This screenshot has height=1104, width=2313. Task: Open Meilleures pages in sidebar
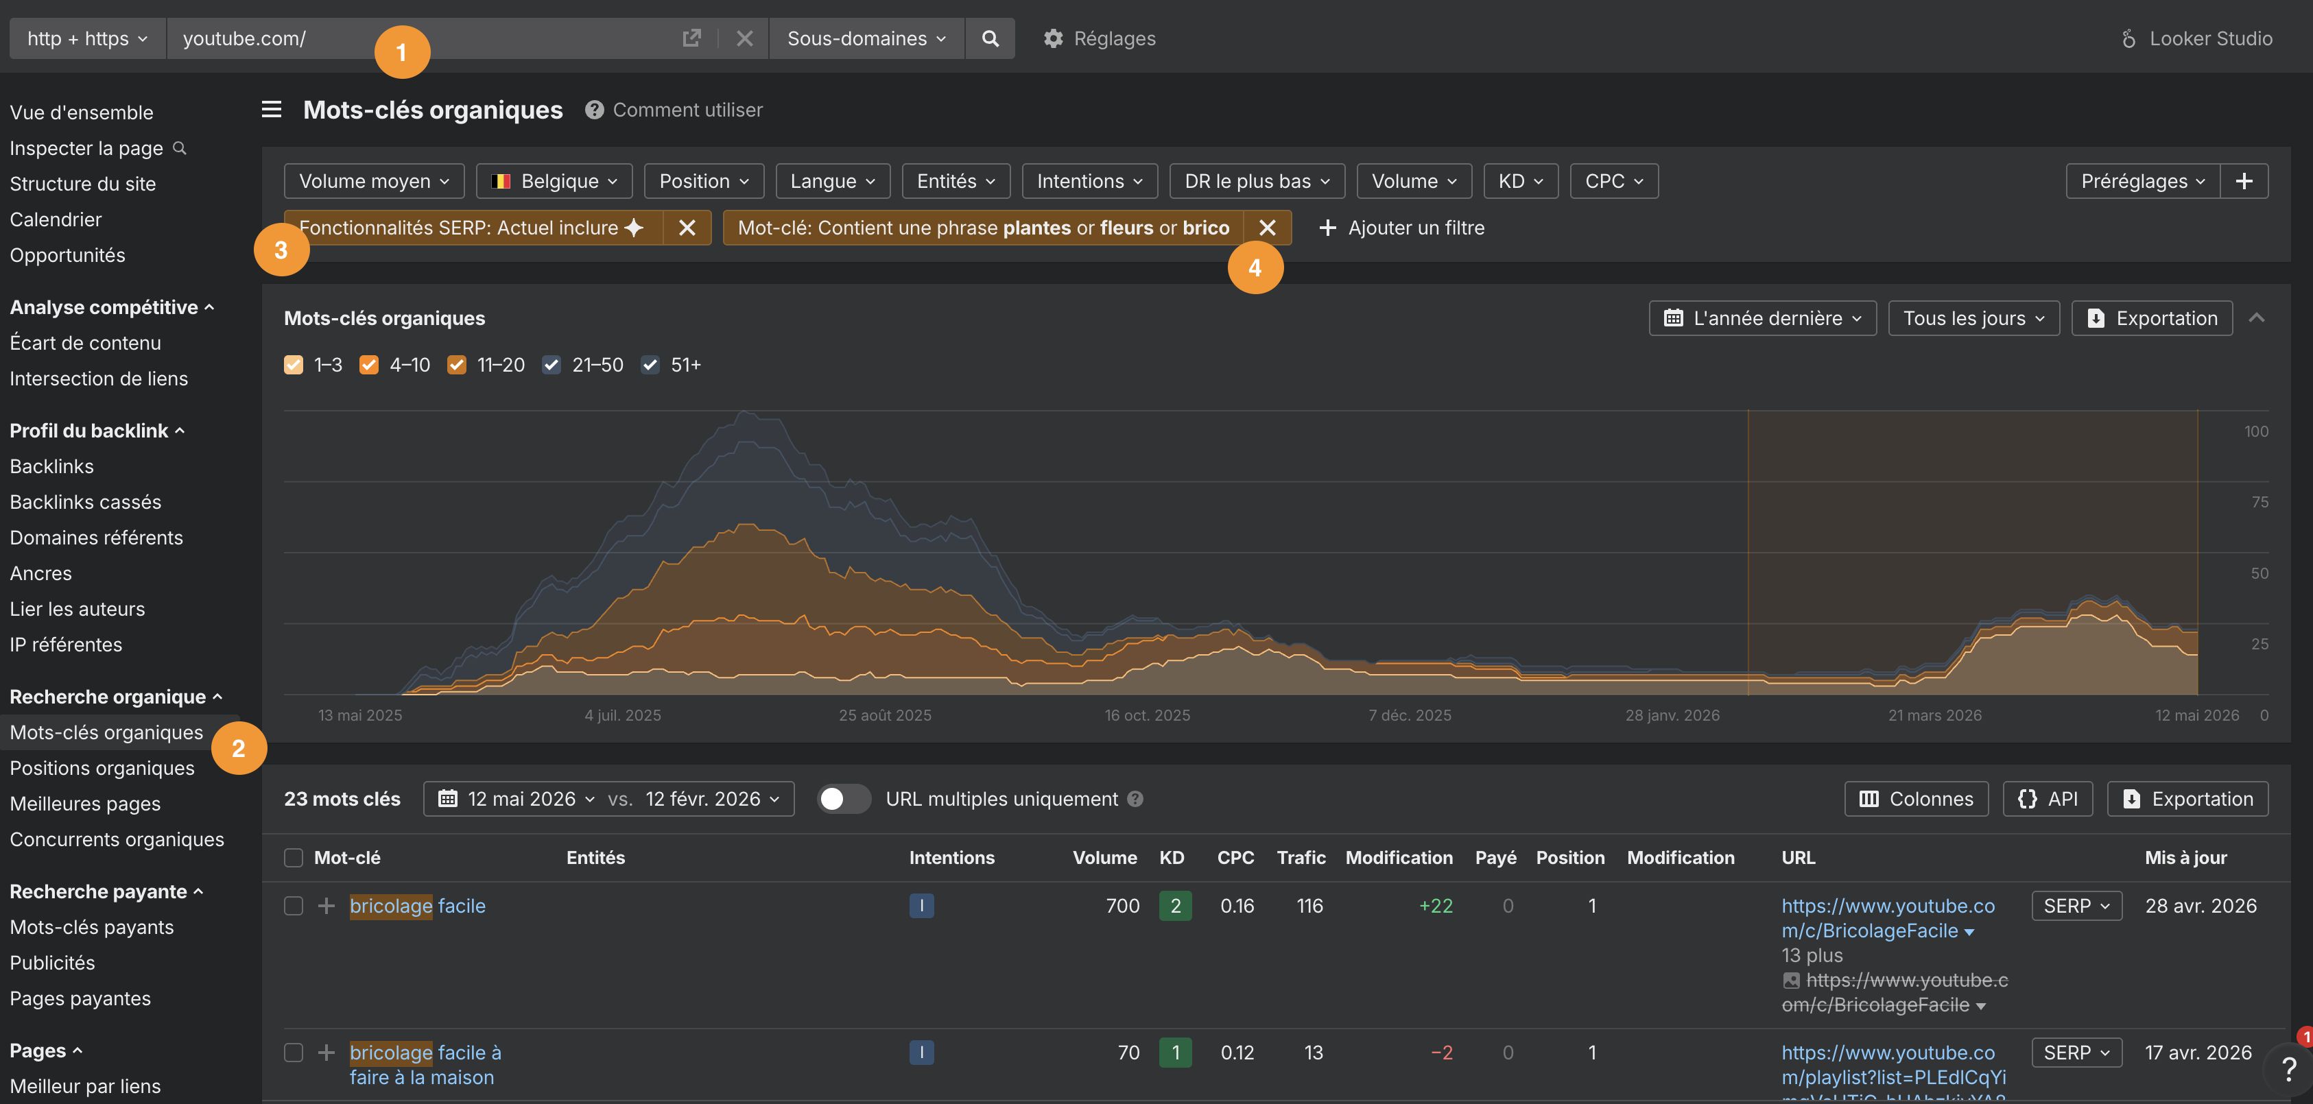(x=85, y=804)
